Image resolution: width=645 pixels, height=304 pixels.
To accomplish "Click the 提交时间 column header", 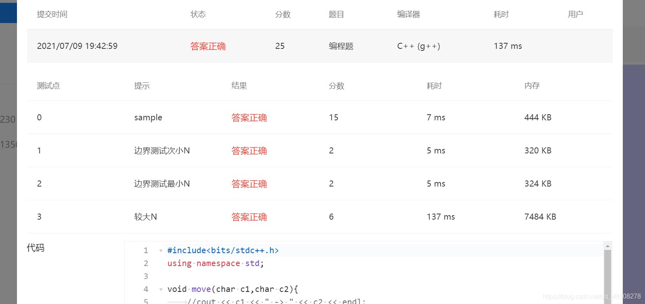I will pyautogui.click(x=52, y=15).
